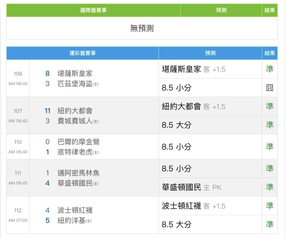
Task: Click the 結果 header in the blue table
Action: (270, 53)
